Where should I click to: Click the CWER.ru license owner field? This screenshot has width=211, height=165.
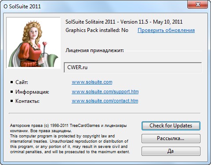point(133,67)
